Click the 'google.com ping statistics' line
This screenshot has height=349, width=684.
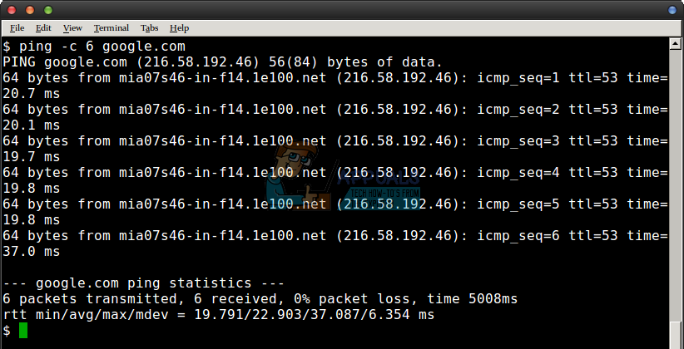[143, 283]
